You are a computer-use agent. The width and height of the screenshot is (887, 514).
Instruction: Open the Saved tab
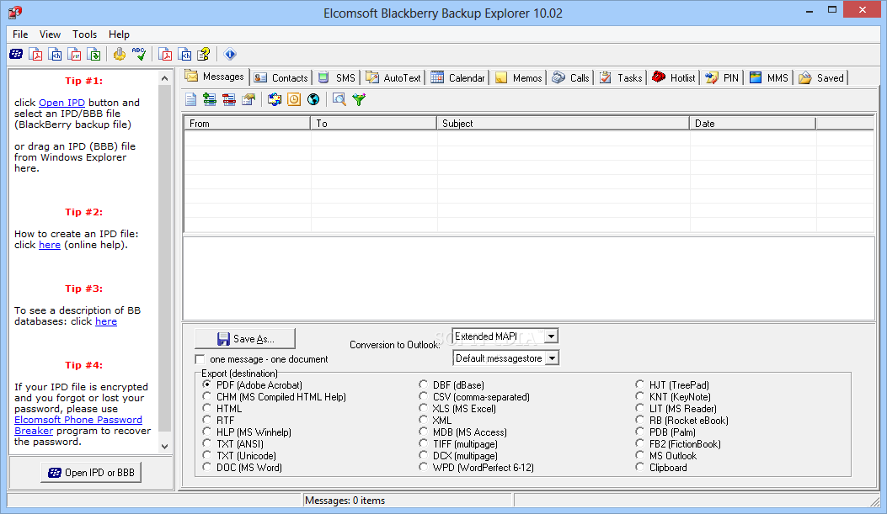click(x=821, y=78)
